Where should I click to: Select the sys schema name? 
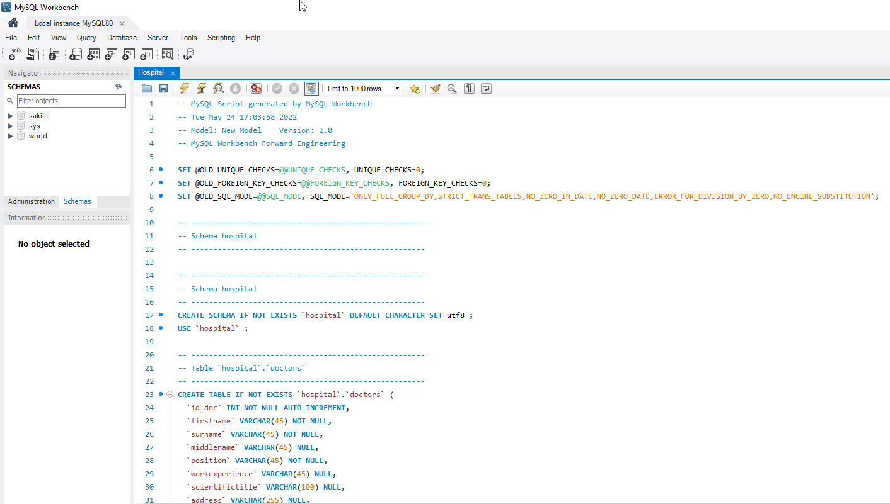click(x=35, y=126)
